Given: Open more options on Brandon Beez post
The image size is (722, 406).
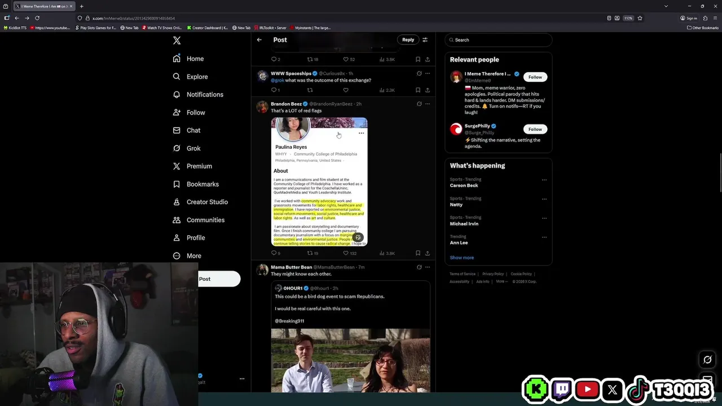Looking at the screenshot, I should pos(428,104).
